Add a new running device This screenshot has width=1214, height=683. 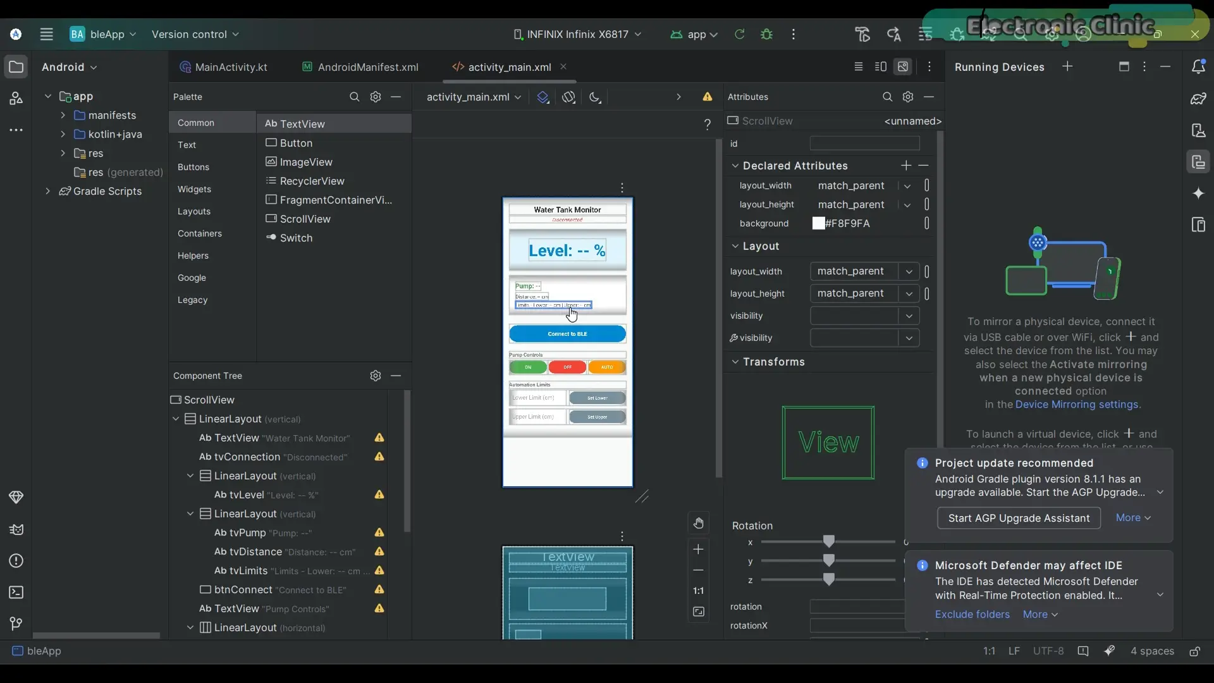coord(1067,66)
